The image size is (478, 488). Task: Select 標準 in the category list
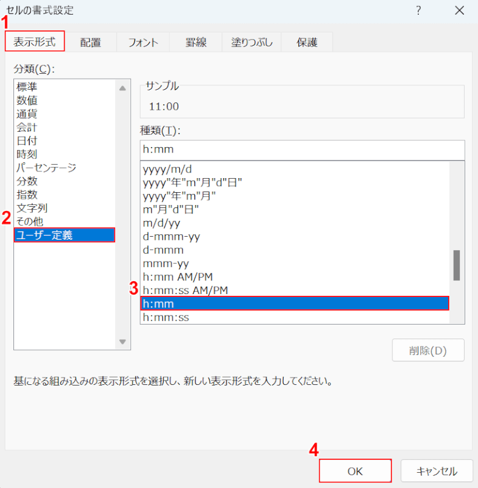27,87
